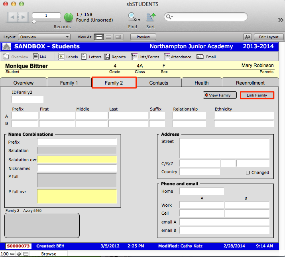Open the Browse mode pop-up menu
Image resolution: width=285 pixels, height=257 pixels.
click(x=49, y=254)
